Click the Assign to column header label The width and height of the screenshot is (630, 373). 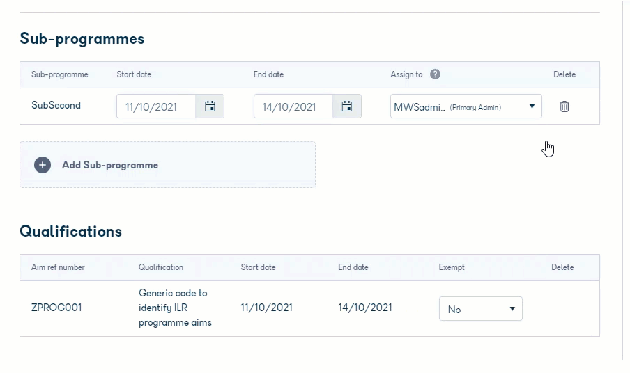(x=406, y=74)
